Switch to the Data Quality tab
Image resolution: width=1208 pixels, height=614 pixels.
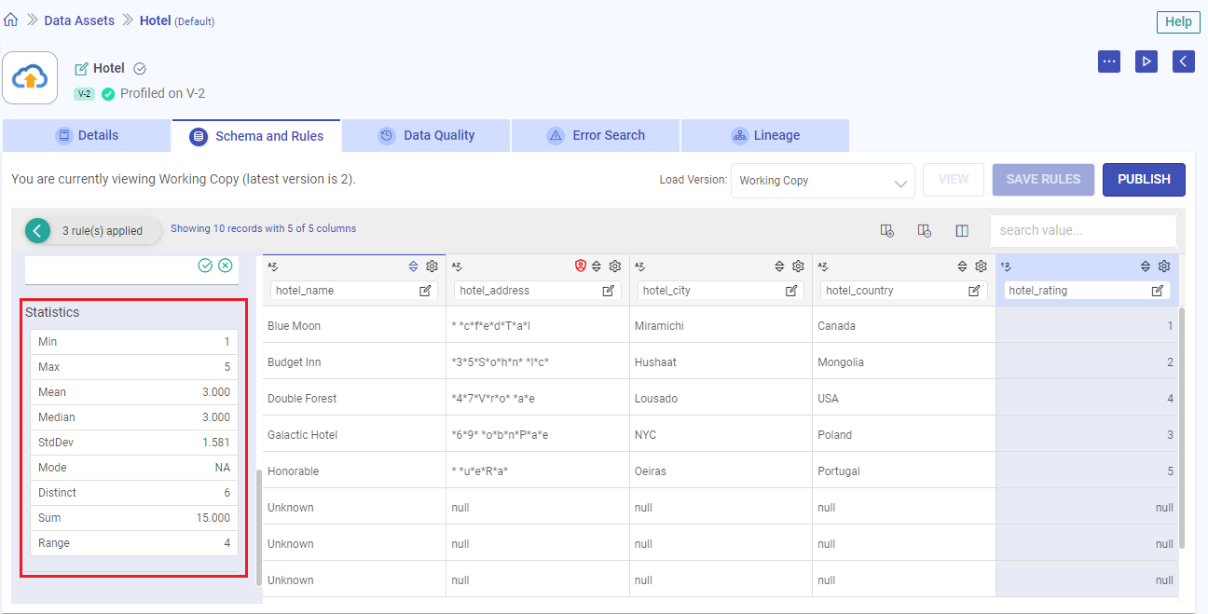[425, 135]
